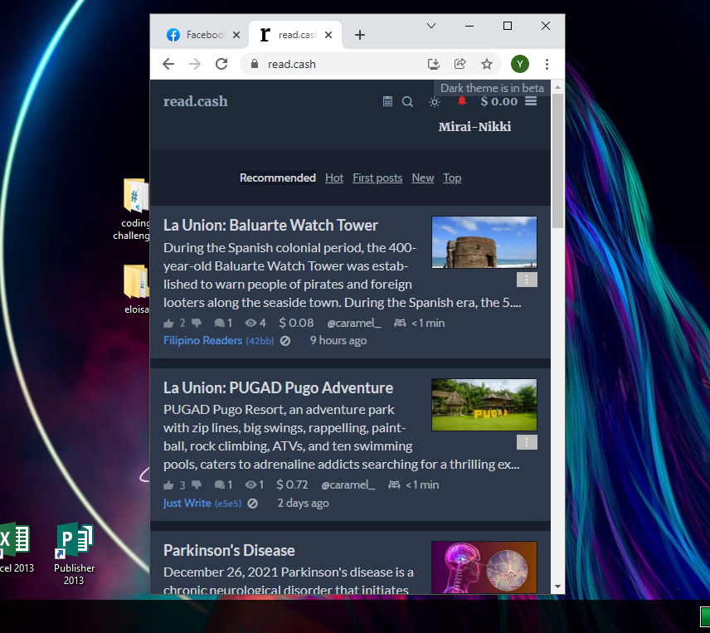Image resolution: width=710 pixels, height=633 pixels.
Task: Toggle dark theme with the sun icon
Action: pyautogui.click(x=435, y=102)
